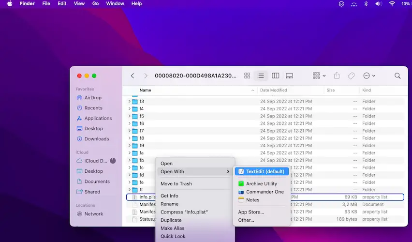
Task: Open the Group By dropdown
Action: tap(319, 76)
